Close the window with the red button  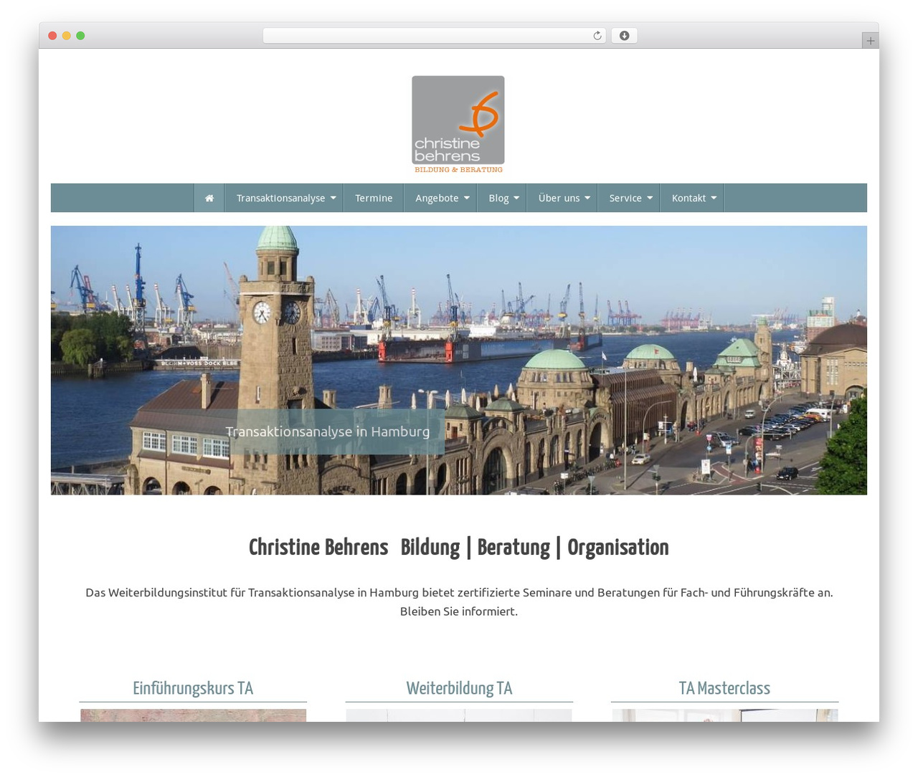(52, 36)
